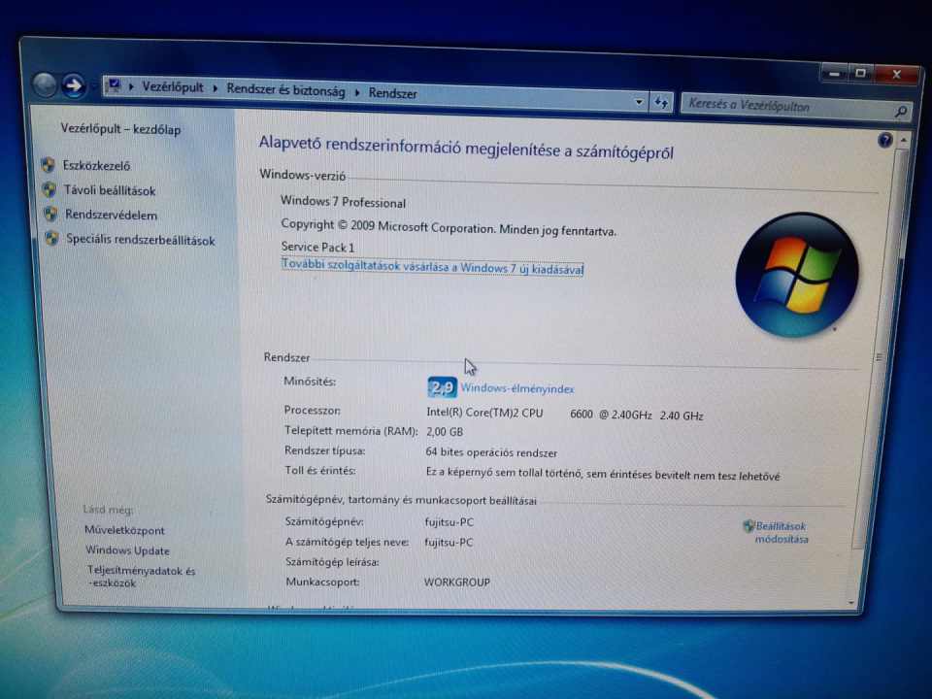932x699 pixels.
Task: Open the Távoli beállítások link
Action: coord(110,191)
